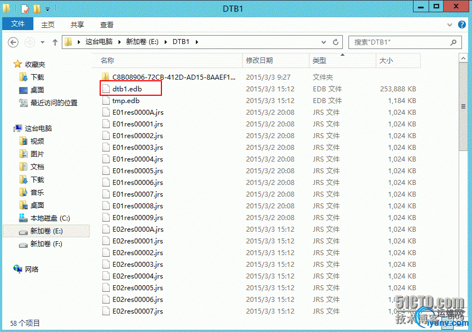Open the 文件 menu tab
Screen dimensions: 472x332
18,24
